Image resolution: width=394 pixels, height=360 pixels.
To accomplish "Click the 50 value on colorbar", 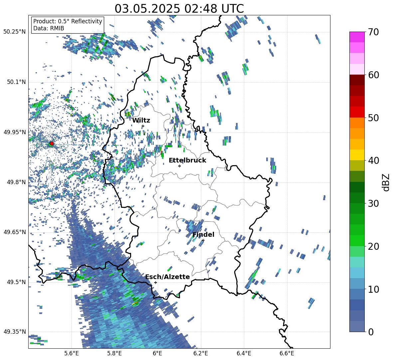I will click(373, 118).
